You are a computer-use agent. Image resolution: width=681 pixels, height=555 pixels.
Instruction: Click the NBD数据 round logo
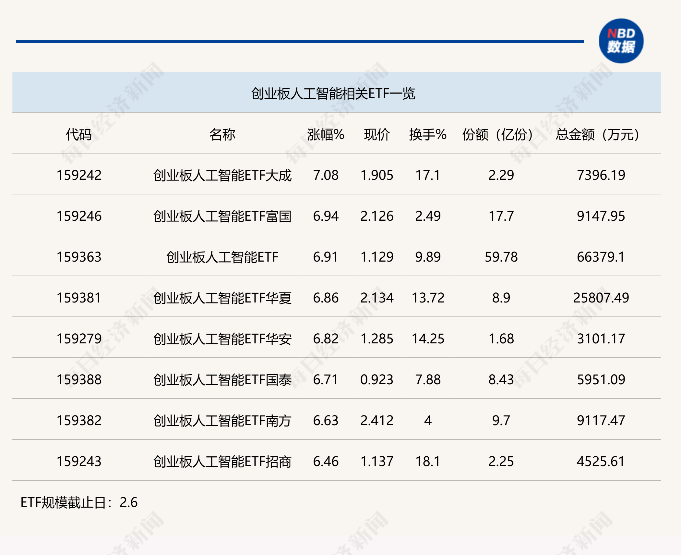(x=621, y=41)
